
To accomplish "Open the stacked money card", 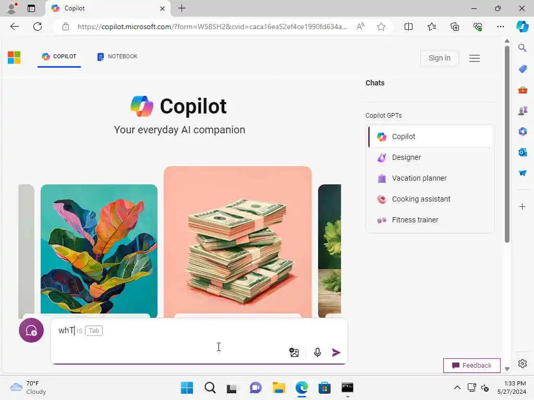I will 238,242.
